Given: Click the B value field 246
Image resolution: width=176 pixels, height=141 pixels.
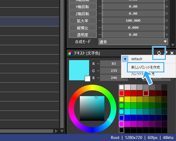Looking at the screenshot, I should click(114, 78).
